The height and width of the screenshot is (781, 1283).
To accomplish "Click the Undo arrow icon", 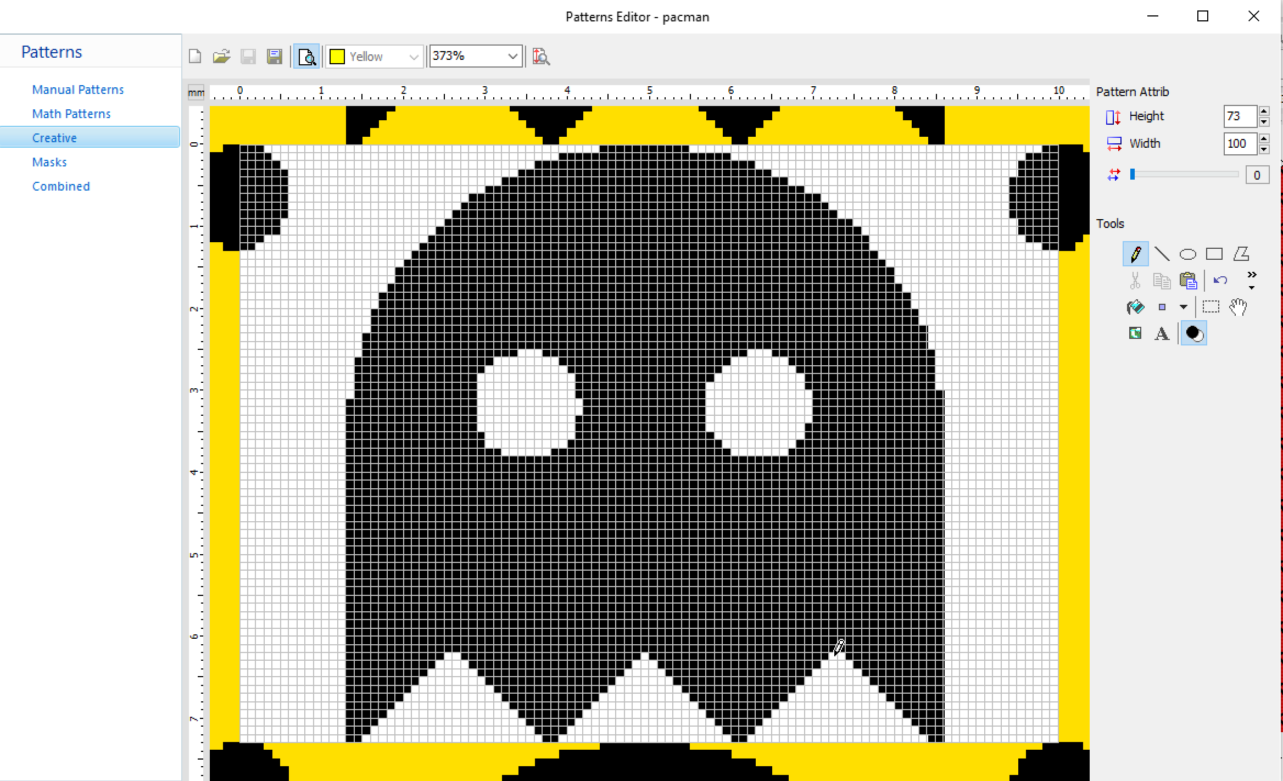I will pyautogui.click(x=1220, y=280).
